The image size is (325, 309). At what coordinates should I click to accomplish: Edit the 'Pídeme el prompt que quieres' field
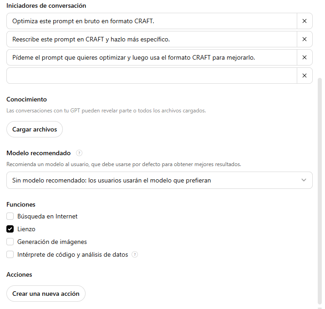coord(152,57)
